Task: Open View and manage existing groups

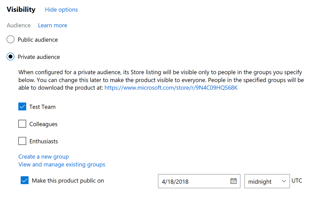Action: [62, 164]
